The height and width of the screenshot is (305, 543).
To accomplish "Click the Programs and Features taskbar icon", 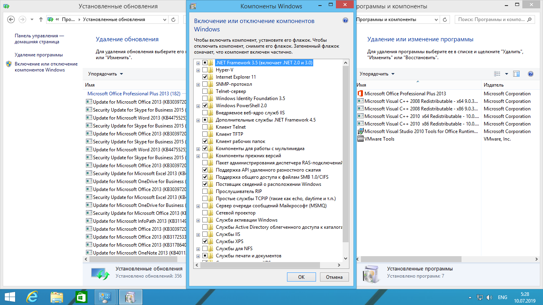I will pos(131,297).
